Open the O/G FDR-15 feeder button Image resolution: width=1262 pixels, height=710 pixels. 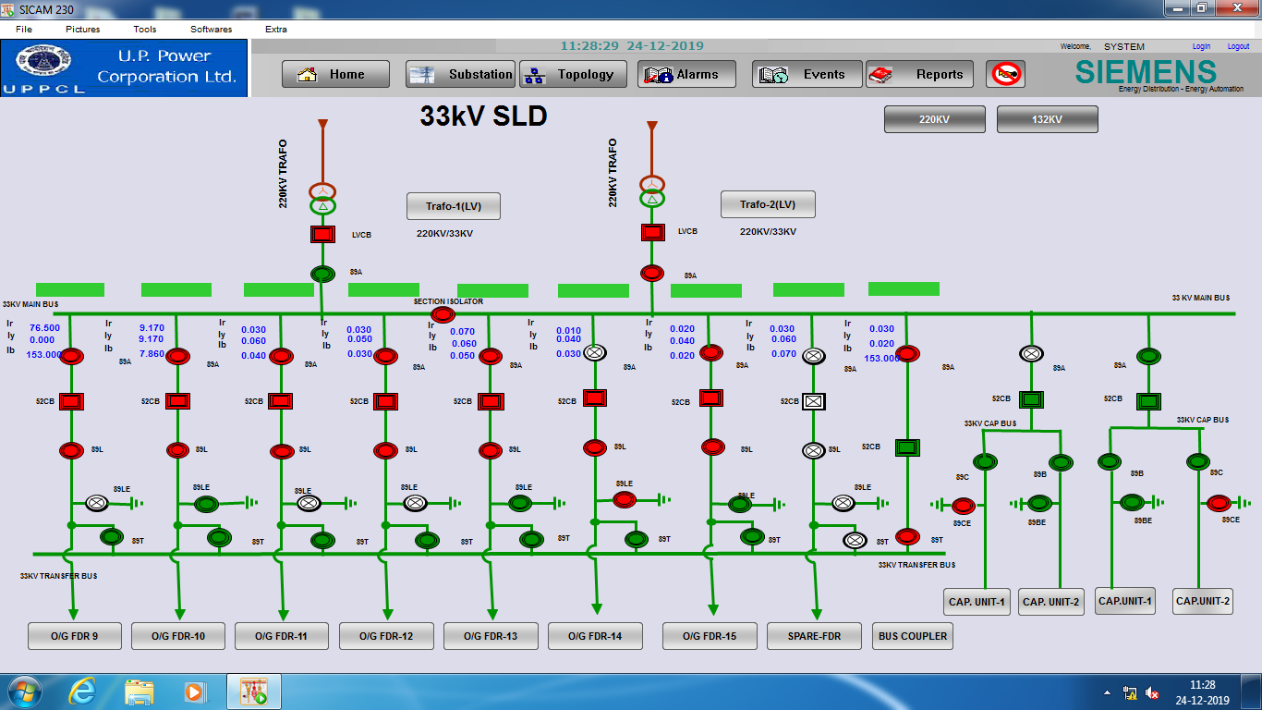tap(710, 636)
